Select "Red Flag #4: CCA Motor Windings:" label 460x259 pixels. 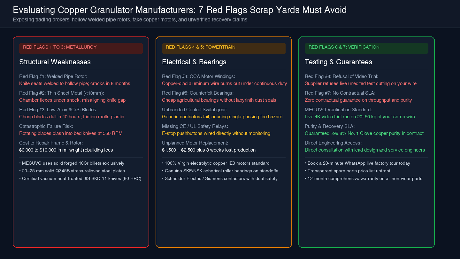tap(199, 76)
